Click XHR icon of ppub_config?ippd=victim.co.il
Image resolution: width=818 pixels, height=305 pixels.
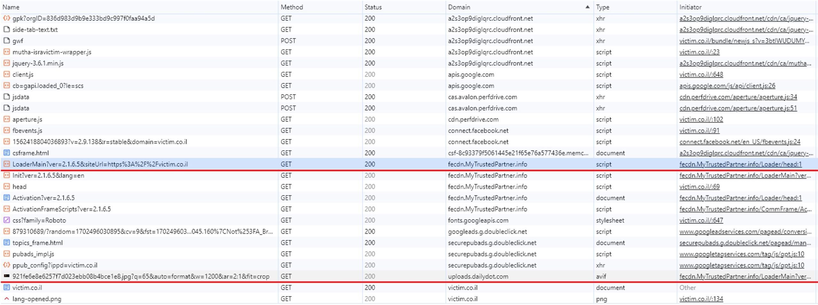(6, 265)
